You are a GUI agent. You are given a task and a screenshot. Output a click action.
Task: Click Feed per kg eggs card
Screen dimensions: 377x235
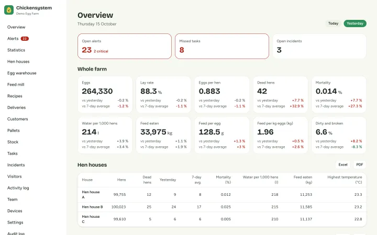point(280,135)
